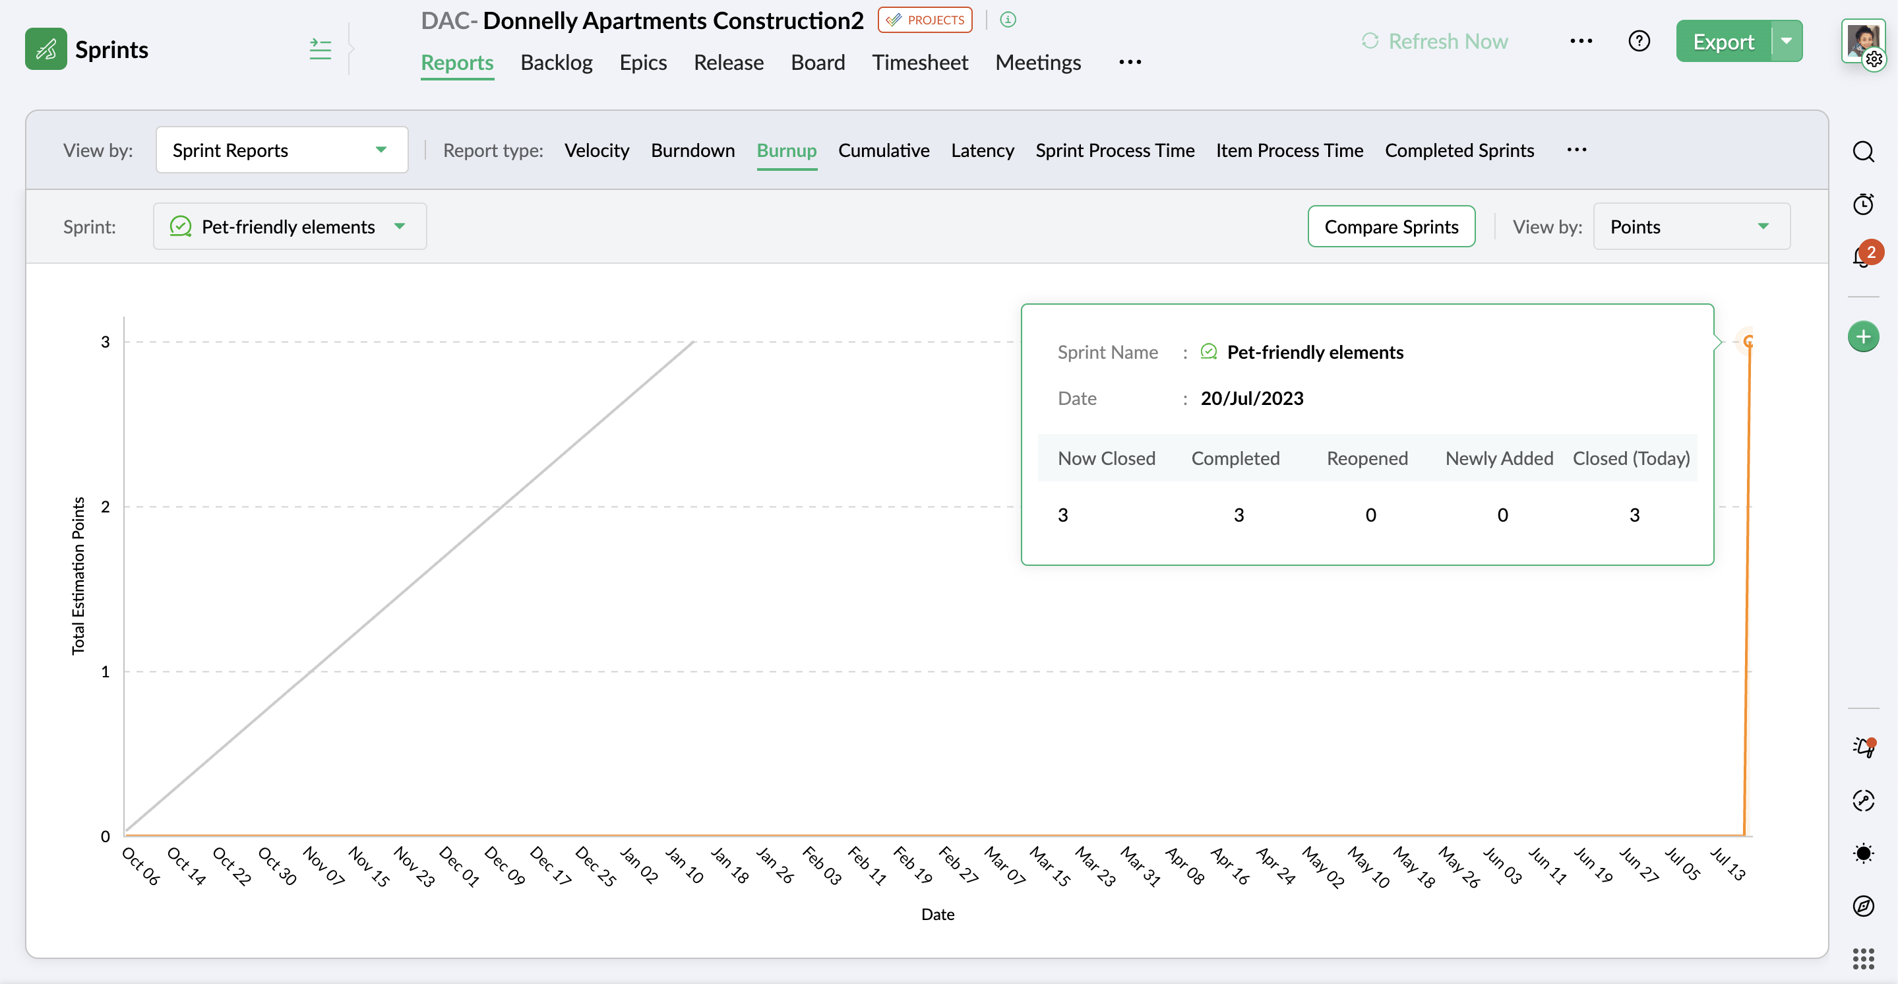The width and height of the screenshot is (1898, 984).
Task: Click the Compare Sprints button
Action: tap(1390, 226)
